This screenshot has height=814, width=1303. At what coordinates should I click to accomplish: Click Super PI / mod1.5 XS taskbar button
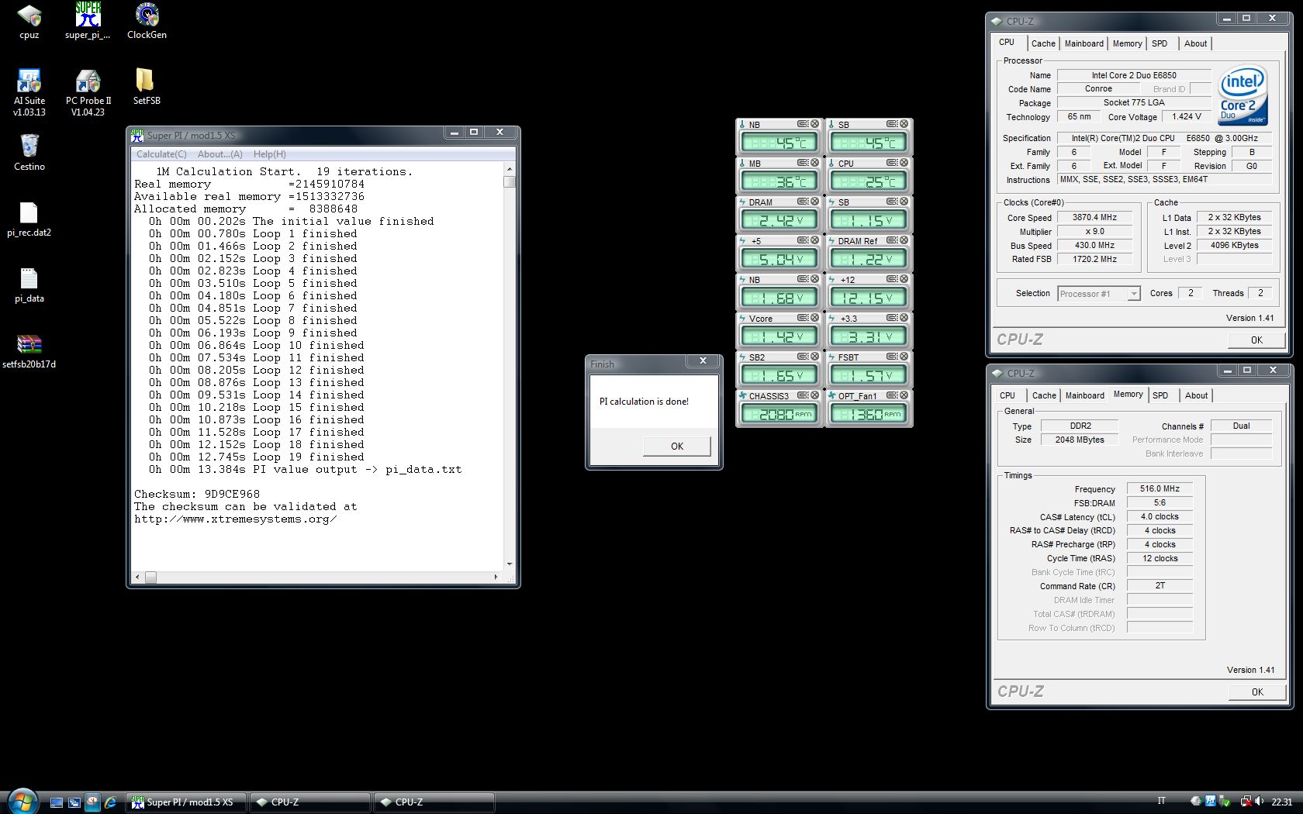pyautogui.click(x=185, y=802)
